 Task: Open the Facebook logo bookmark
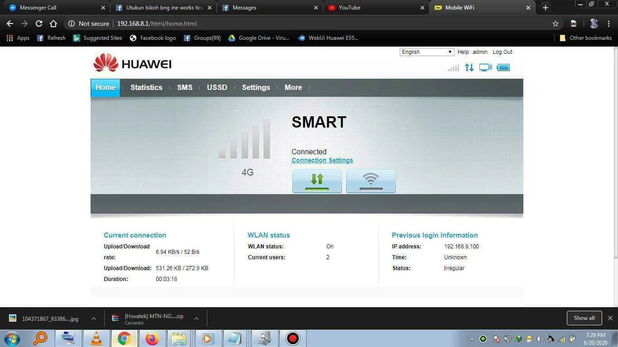(153, 38)
